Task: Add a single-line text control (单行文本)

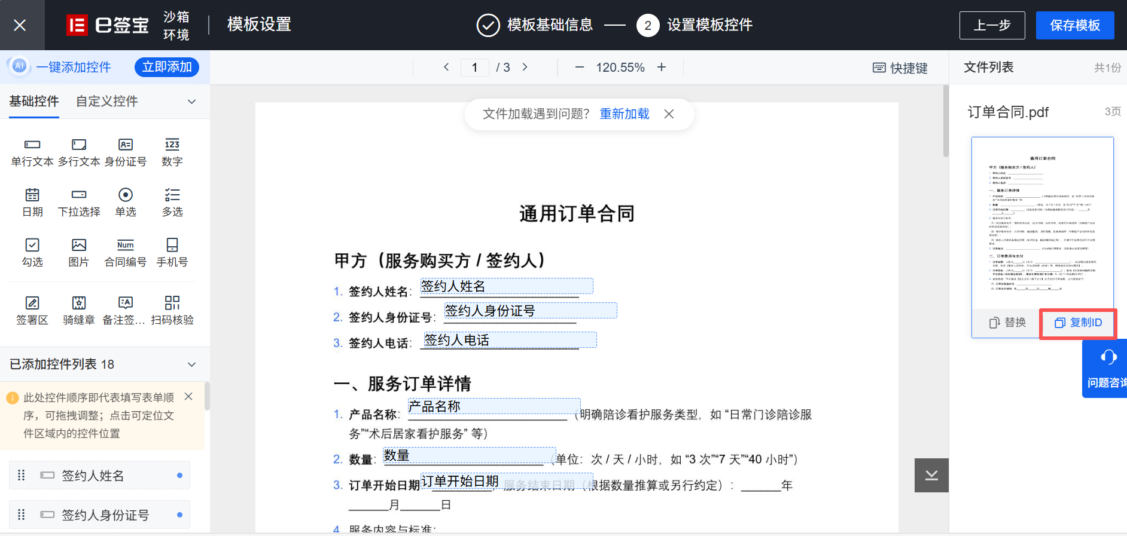Action: point(32,152)
